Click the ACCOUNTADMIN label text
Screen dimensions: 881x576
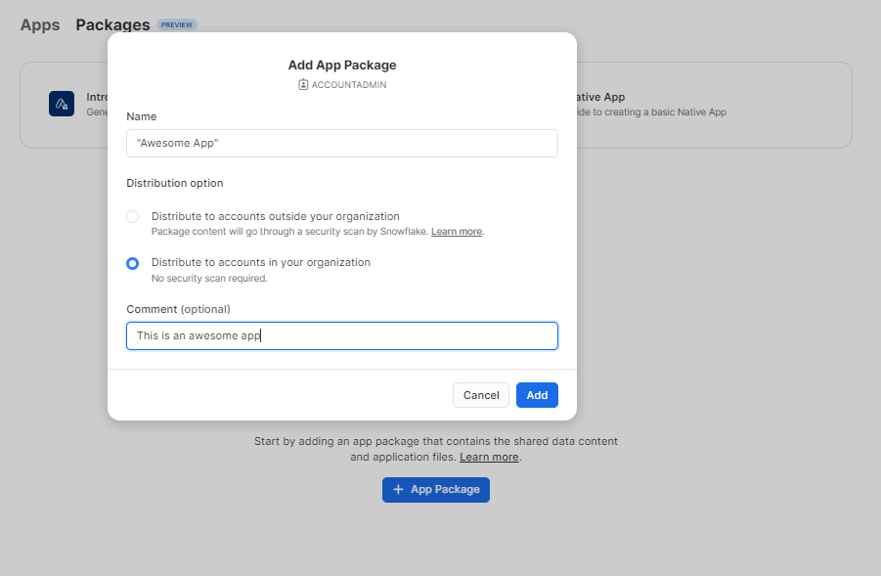348,84
